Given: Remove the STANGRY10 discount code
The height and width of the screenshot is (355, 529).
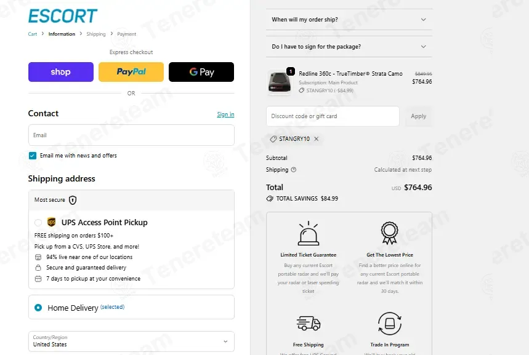Looking at the screenshot, I should click(316, 139).
